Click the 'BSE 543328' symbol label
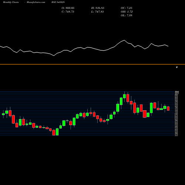The image size is (185, 185). point(58,2)
